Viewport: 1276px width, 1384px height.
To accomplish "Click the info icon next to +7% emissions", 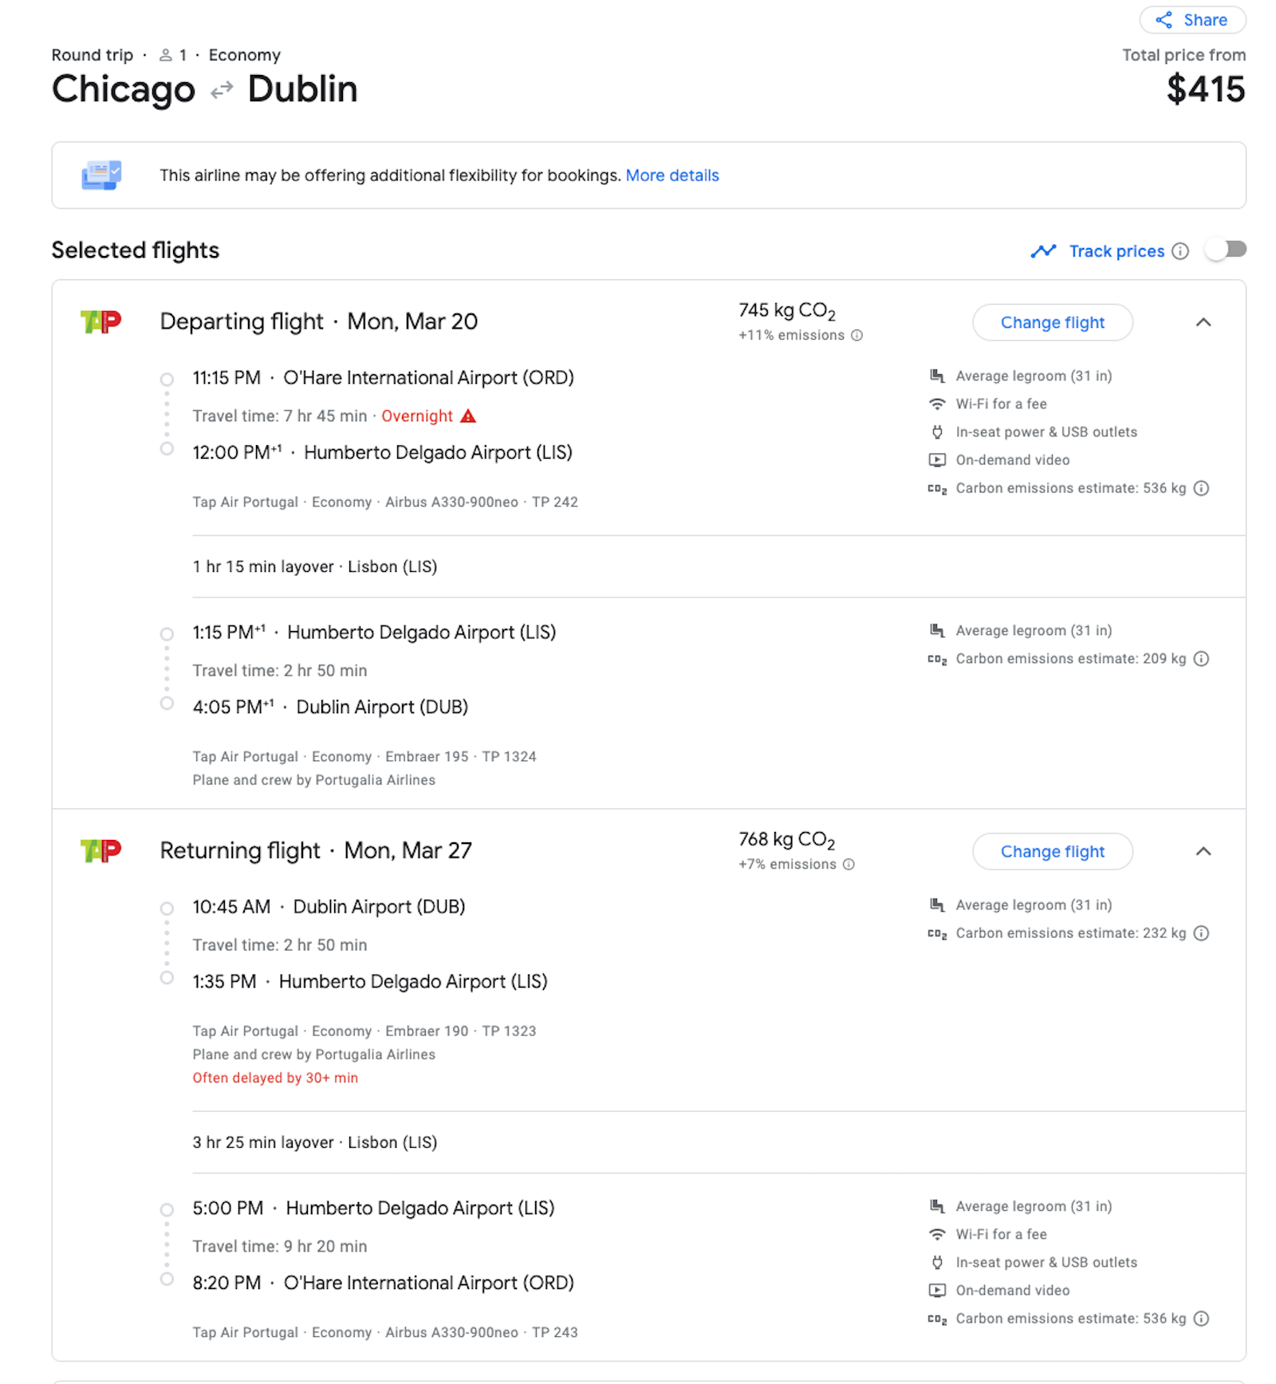I will click(849, 864).
